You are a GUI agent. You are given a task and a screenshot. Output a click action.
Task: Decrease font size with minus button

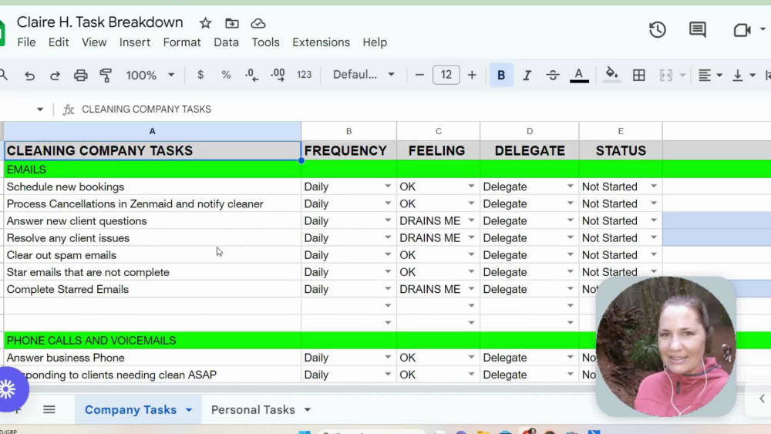pyautogui.click(x=419, y=76)
